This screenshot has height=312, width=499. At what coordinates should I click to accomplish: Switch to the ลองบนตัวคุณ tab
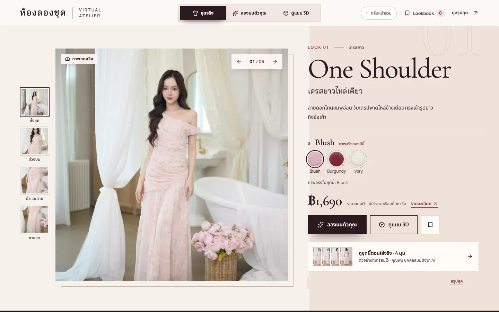pos(249,13)
